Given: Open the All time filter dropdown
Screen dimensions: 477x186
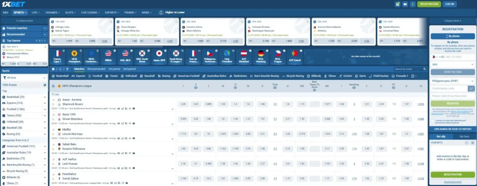Looking at the screenshot, I should (24, 78).
